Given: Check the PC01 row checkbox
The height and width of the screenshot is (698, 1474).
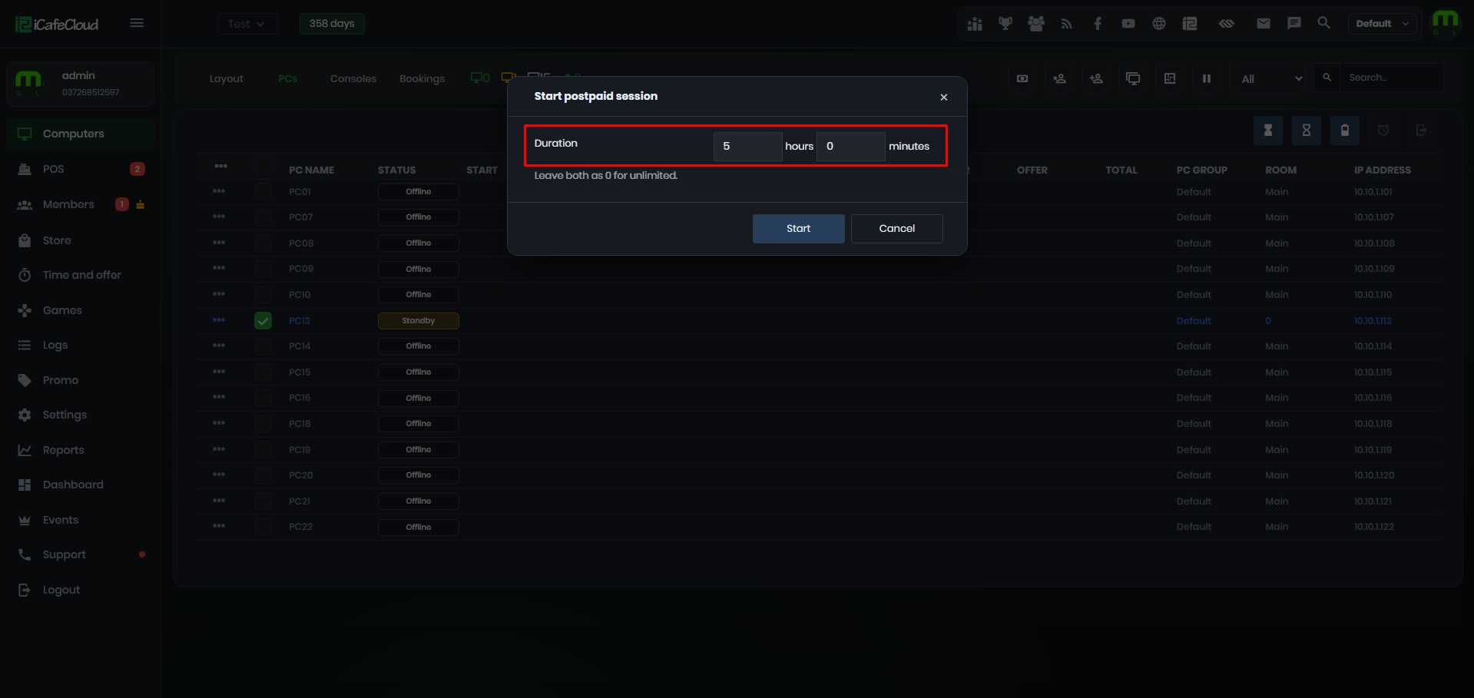Looking at the screenshot, I should 263,192.
